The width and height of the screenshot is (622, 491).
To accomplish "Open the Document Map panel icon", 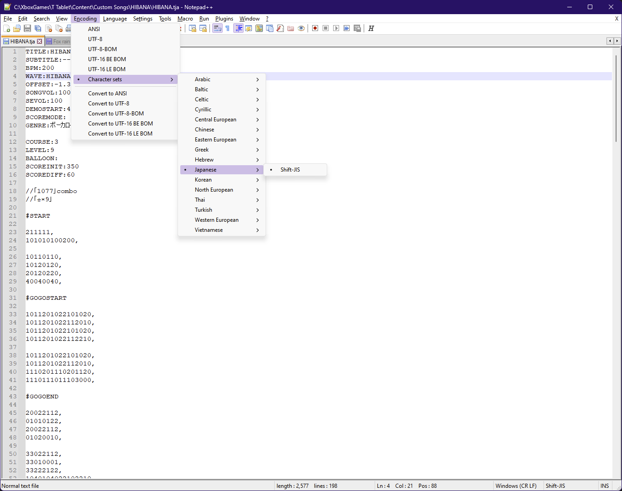I will point(259,28).
